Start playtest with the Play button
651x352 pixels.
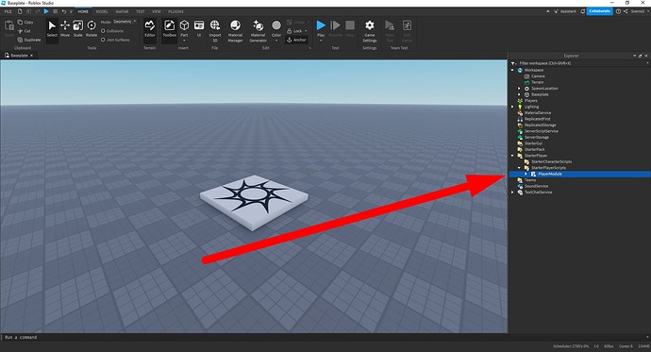pyautogui.click(x=321, y=28)
